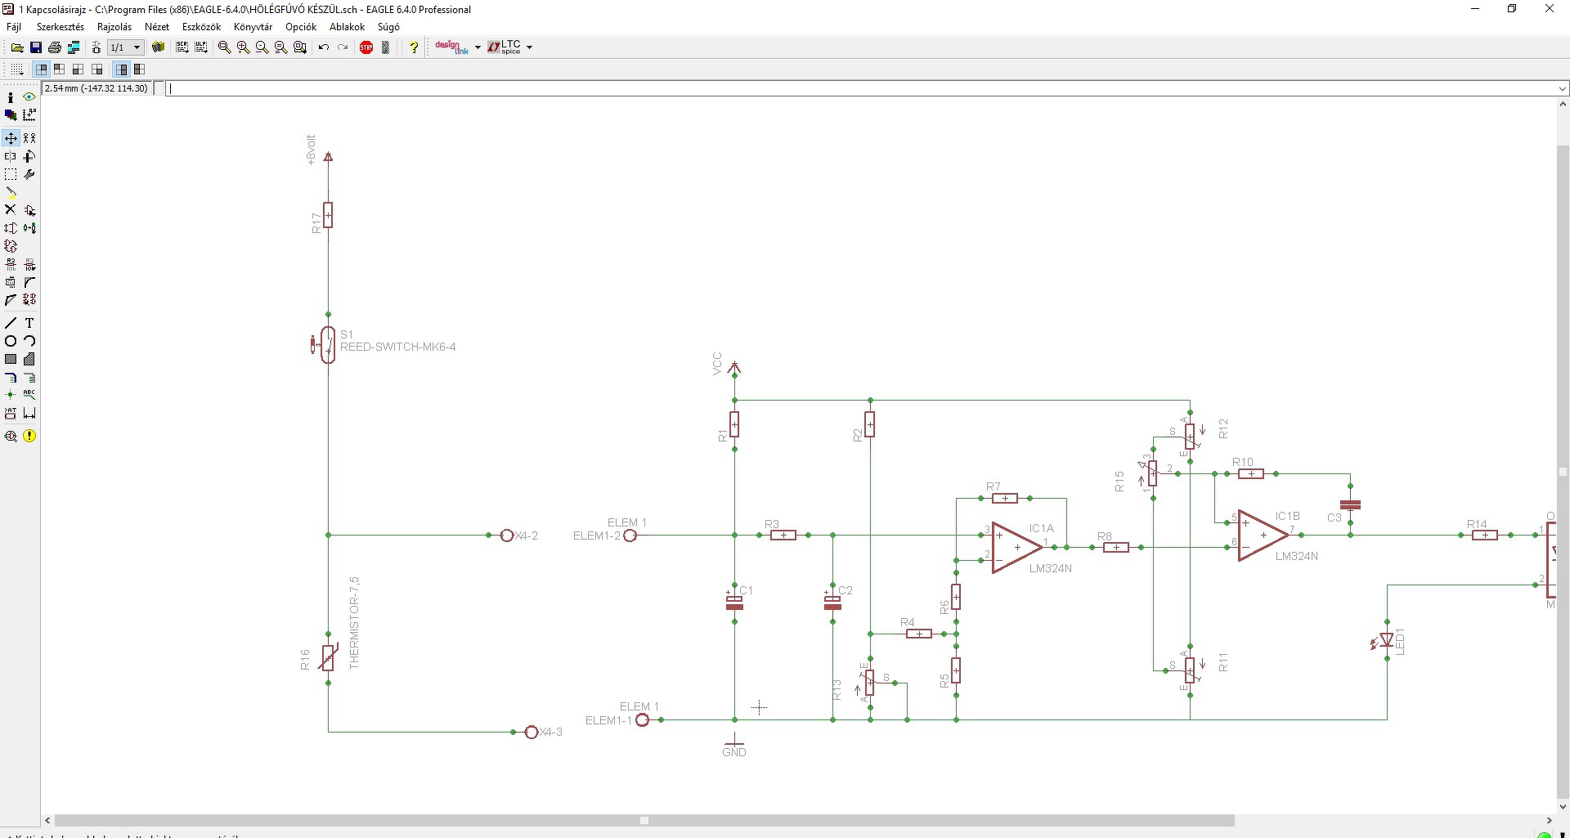
Task: Select the zoom-to-area tool
Action: point(300,47)
